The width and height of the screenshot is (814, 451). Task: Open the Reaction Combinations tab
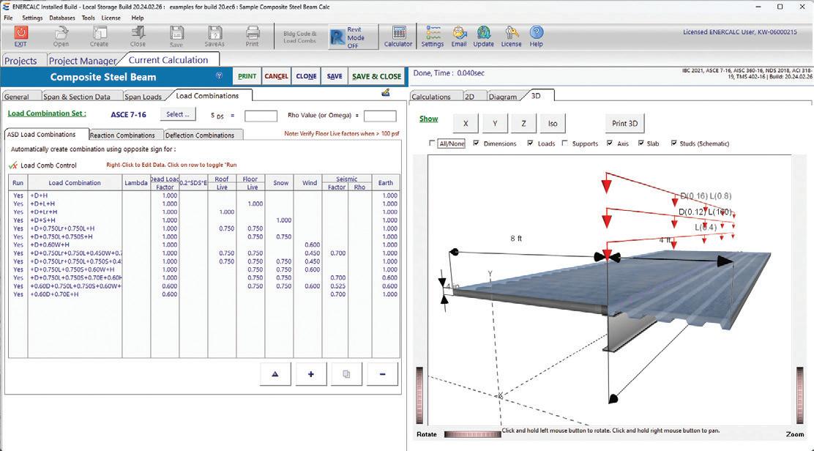[122, 135]
